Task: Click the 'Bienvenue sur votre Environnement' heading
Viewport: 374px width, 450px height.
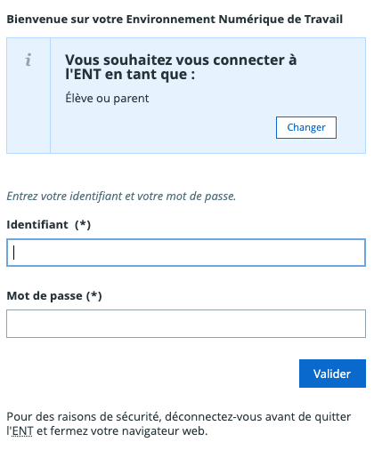Action: 175,20
